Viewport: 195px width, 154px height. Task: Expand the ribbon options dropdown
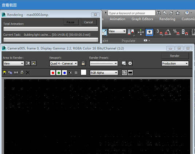tap(147, 40)
